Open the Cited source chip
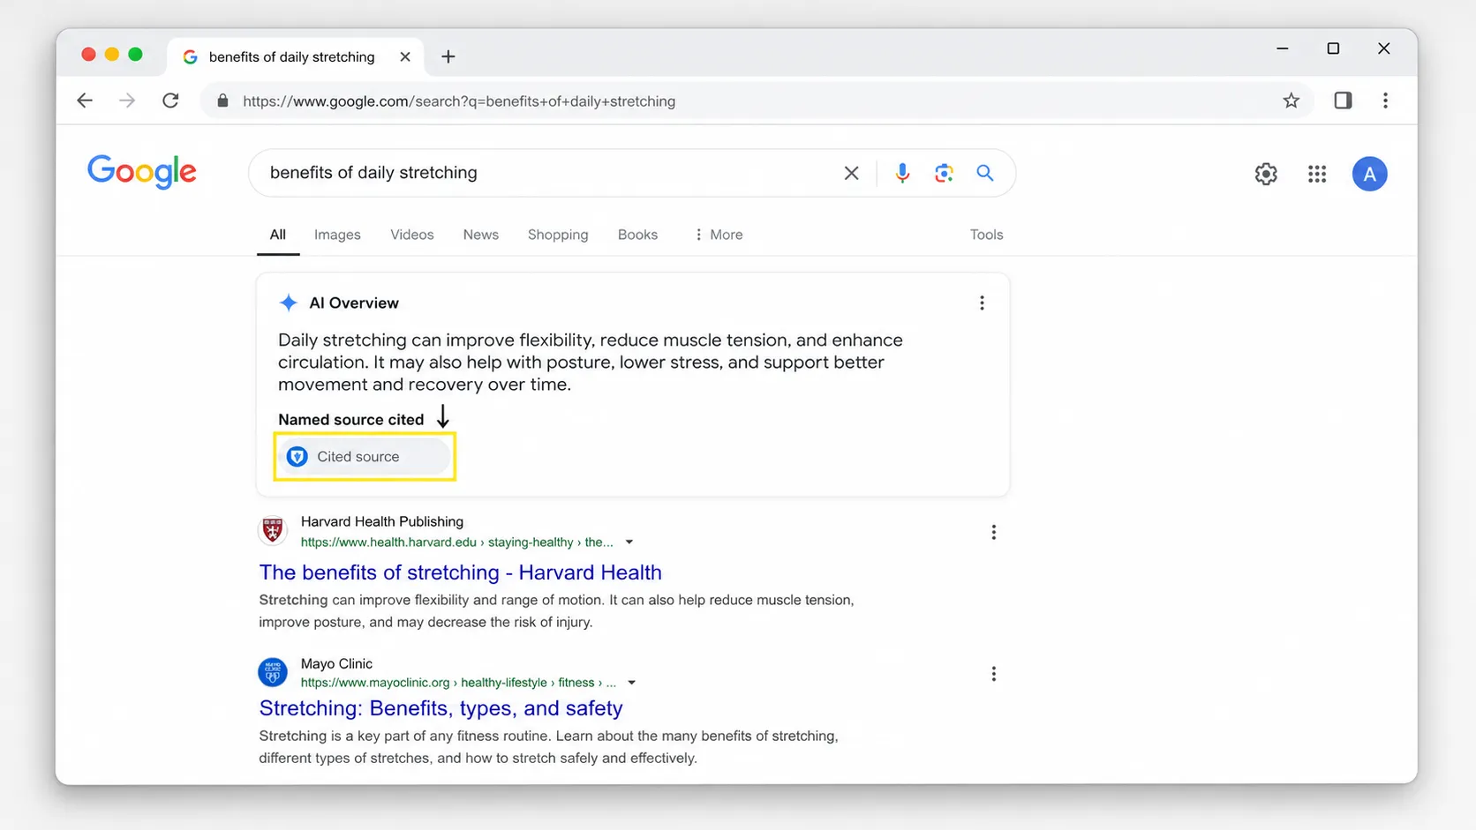 click(x=365, y=457)
